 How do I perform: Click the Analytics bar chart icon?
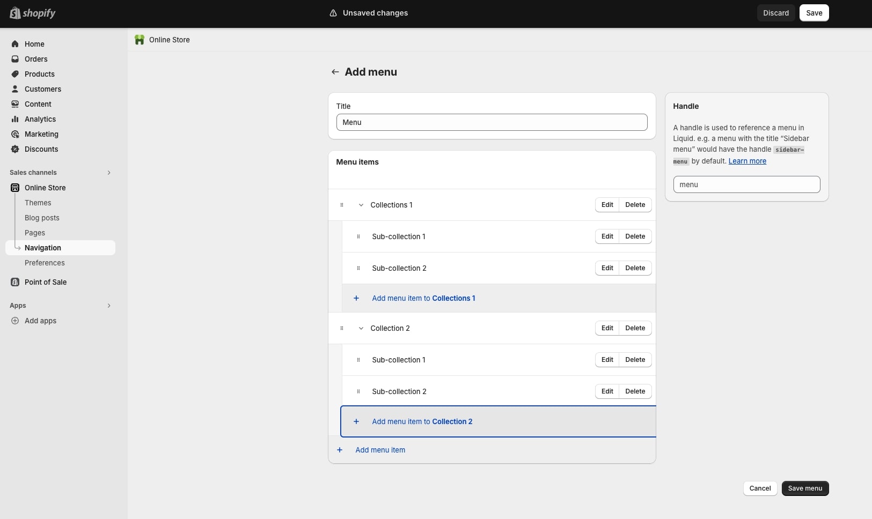coord(15,119)
